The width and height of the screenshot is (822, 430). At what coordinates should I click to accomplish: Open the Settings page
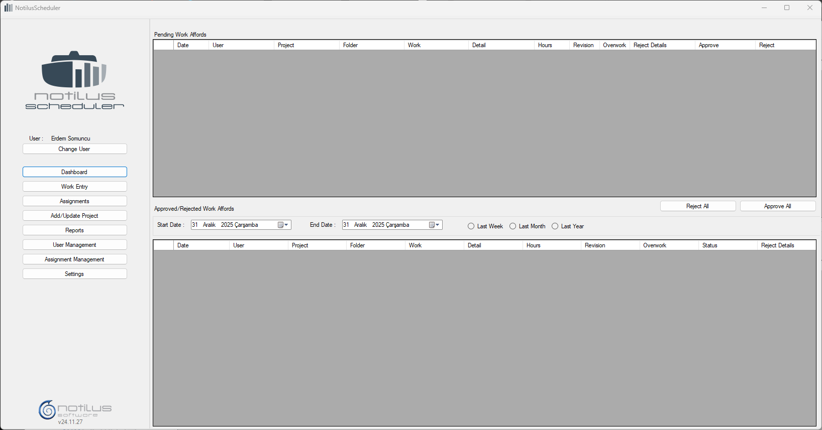click(x=74, y=274)
